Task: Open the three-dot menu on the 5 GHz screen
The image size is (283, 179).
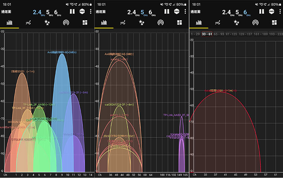Action: (x=185, y=11)
